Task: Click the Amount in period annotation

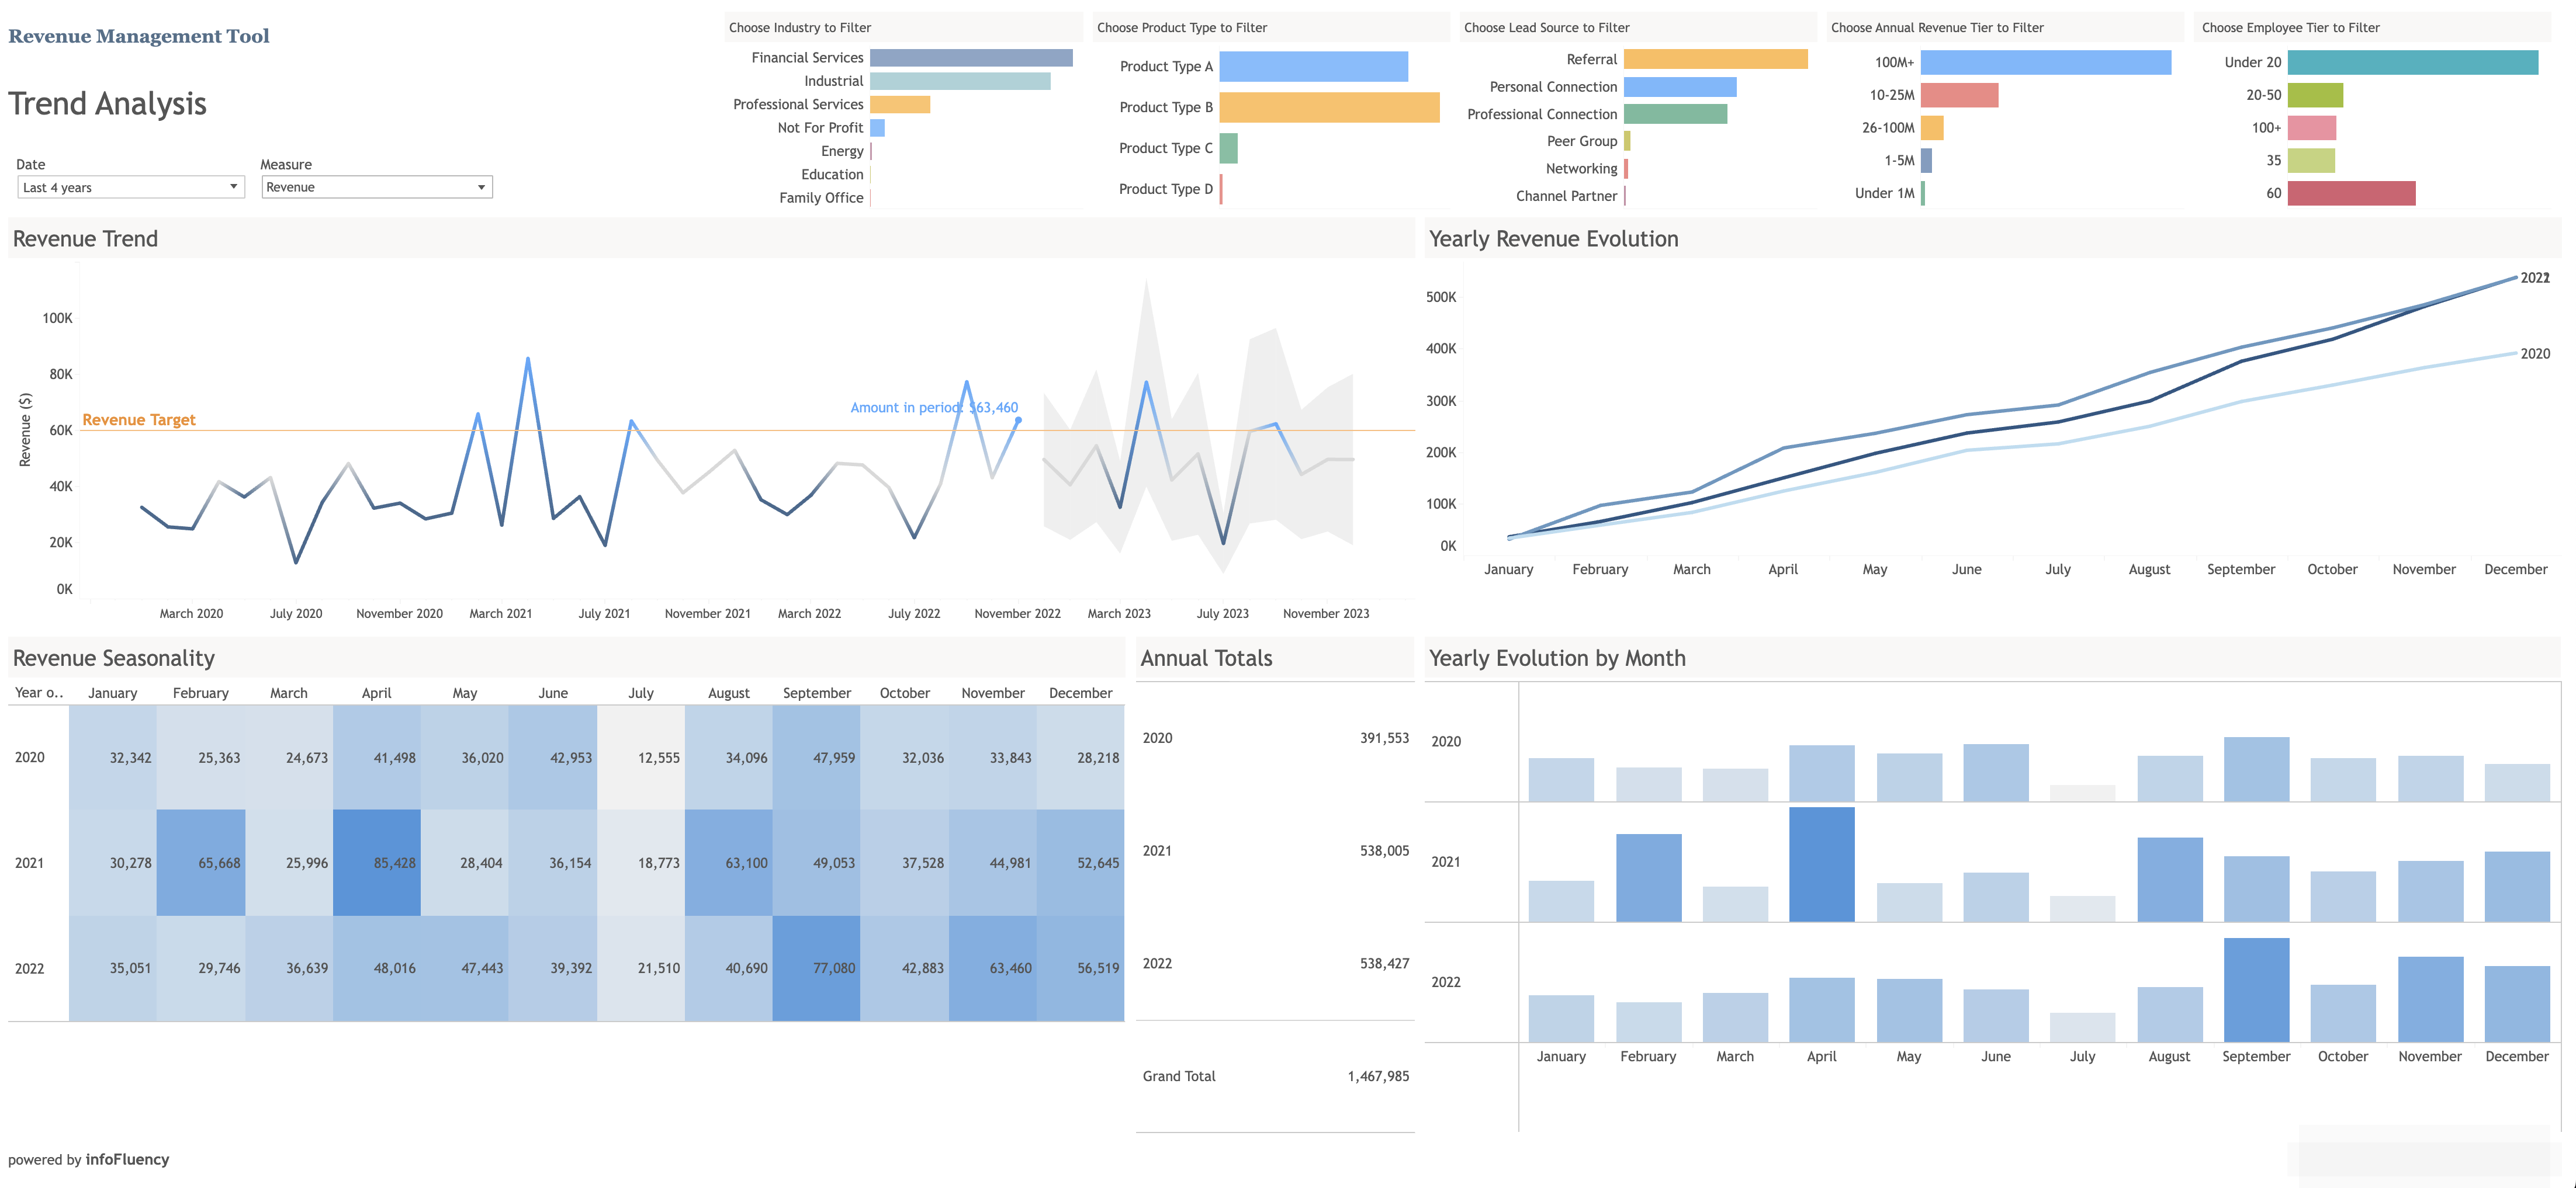Action: point(933,407)
